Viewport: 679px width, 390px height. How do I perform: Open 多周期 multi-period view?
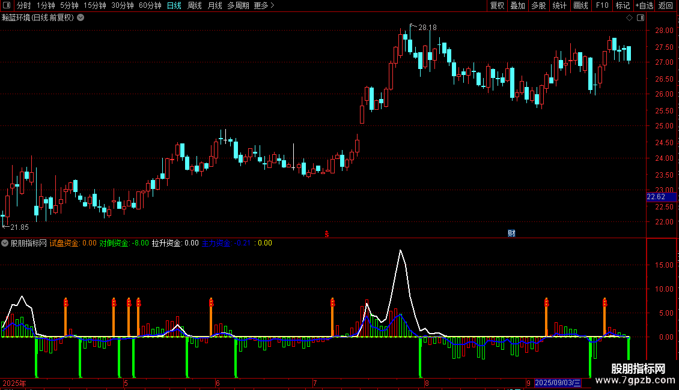coord(238,5)
